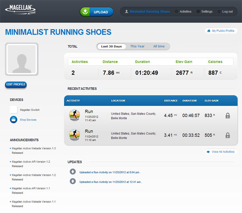Click the profile avatar placeholder image
This screenshot has height=213, width=242.
[22, 59]
